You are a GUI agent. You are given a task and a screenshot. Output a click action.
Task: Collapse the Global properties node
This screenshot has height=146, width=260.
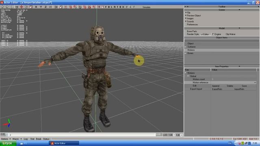(188, 76)
